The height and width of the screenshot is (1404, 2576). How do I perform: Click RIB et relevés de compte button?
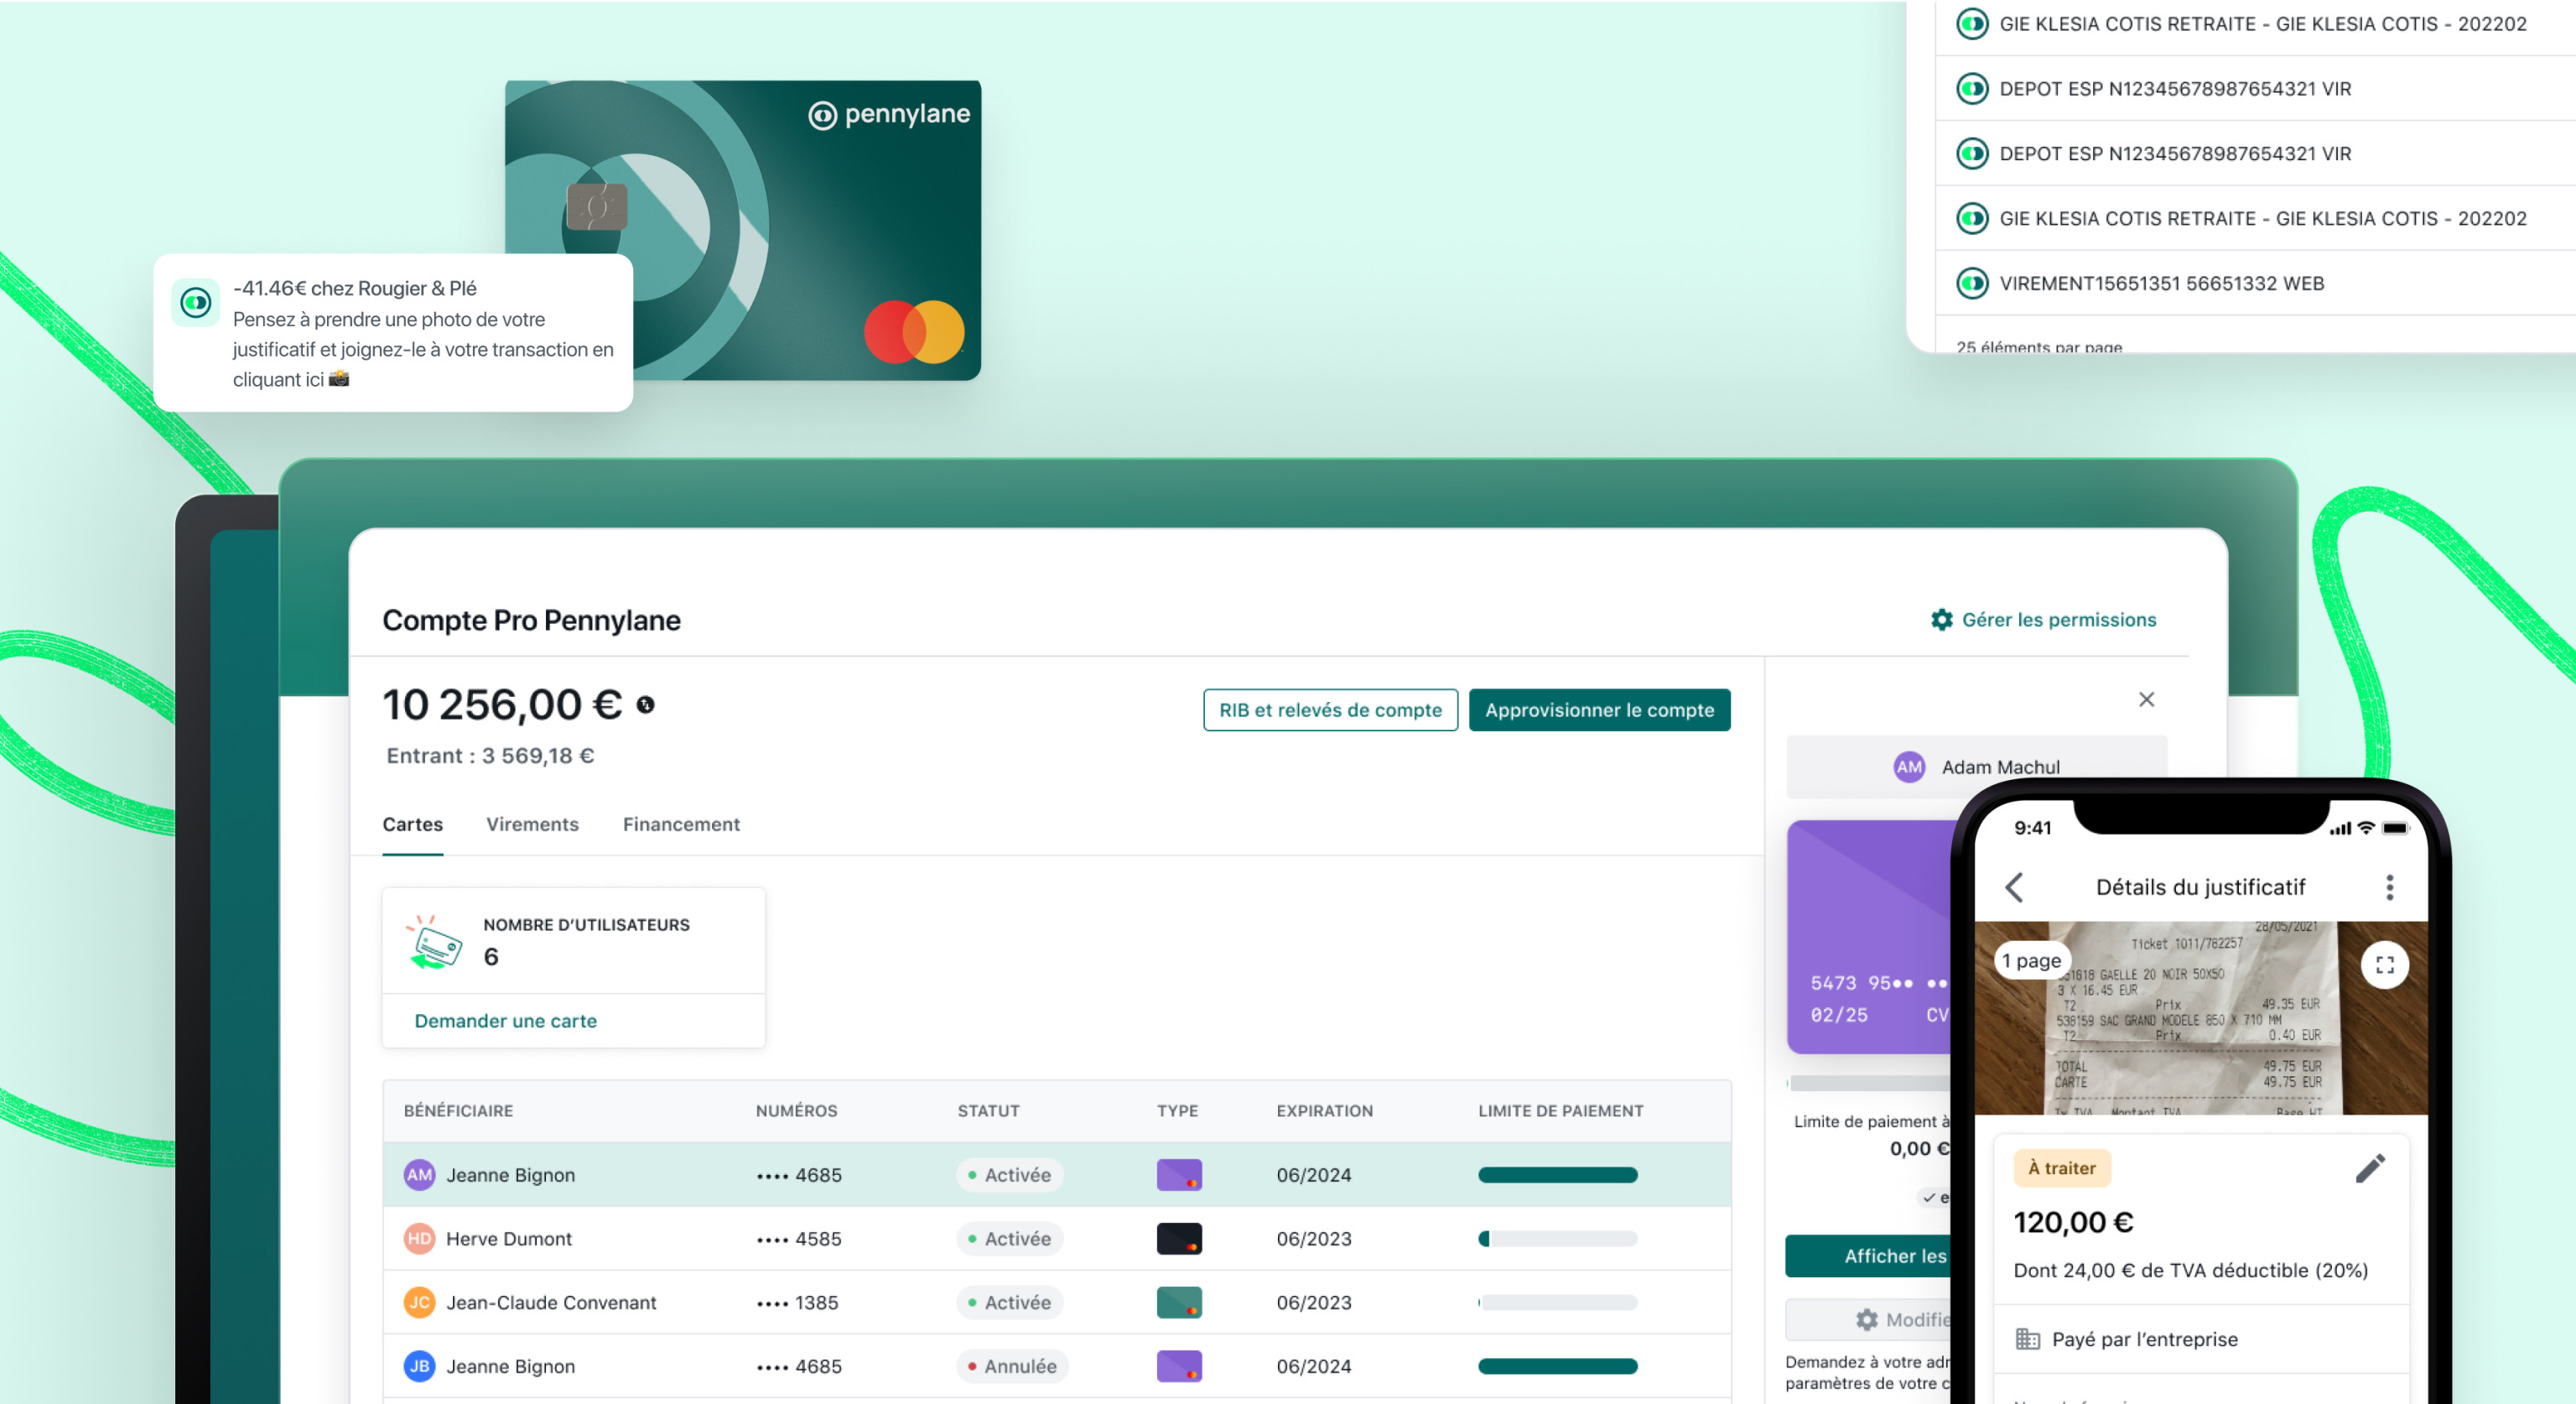(1330, 710)
